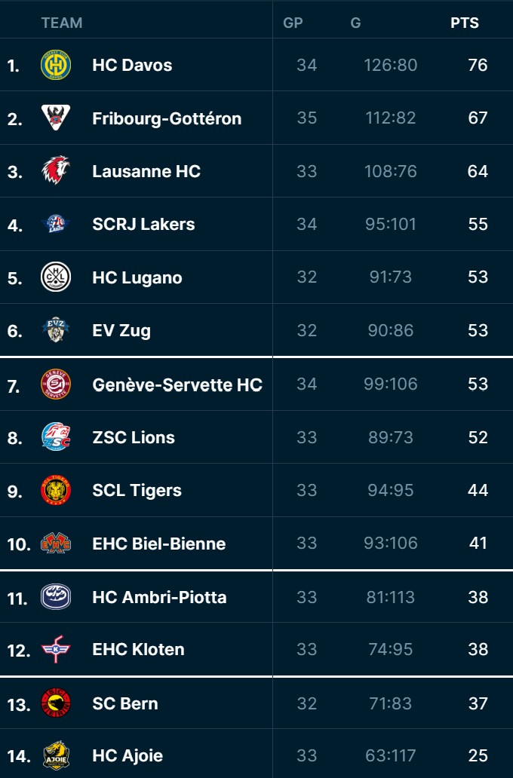Click SC Bern's 71:83 goals value

point(391,703)
